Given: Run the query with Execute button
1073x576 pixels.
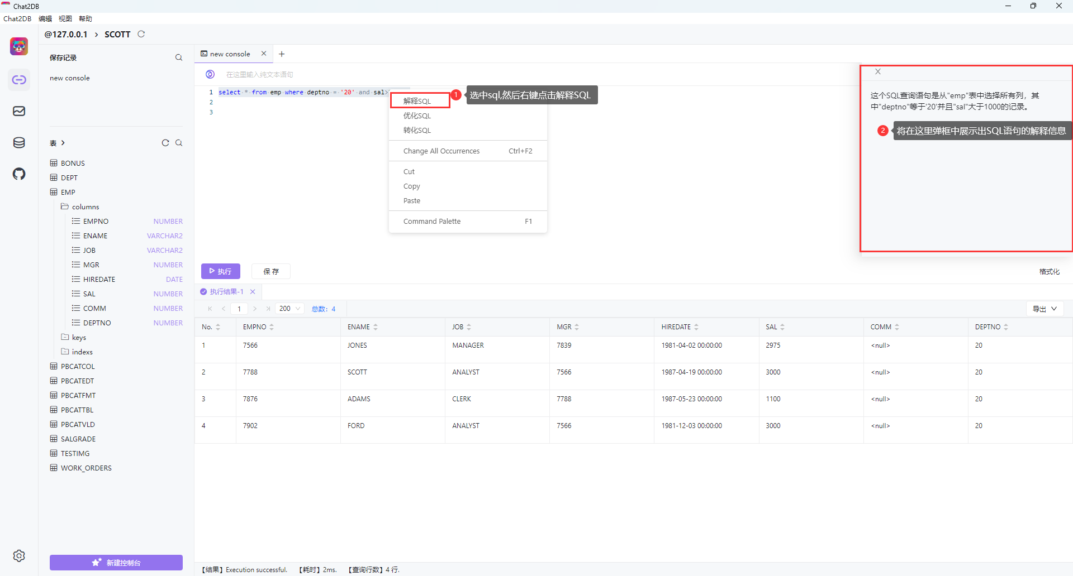Looking at the screenshot, I should (221, 271).
